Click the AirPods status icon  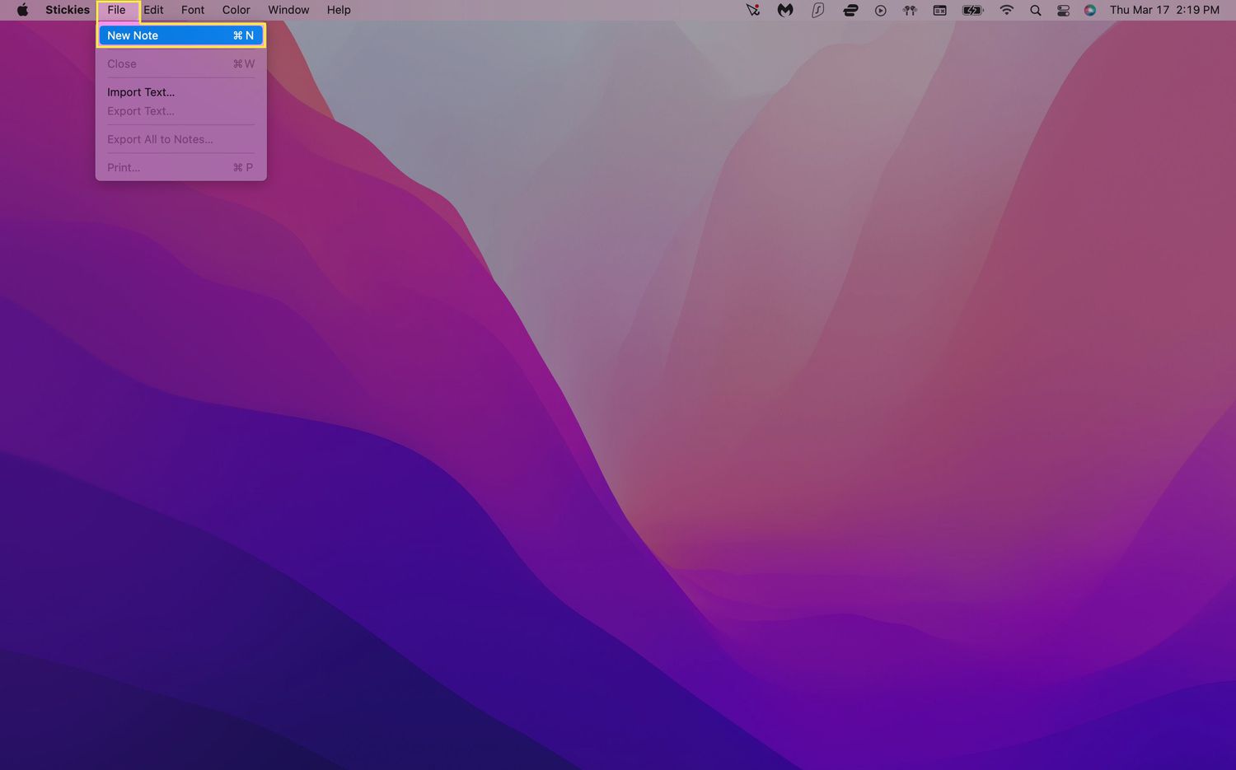910,10
